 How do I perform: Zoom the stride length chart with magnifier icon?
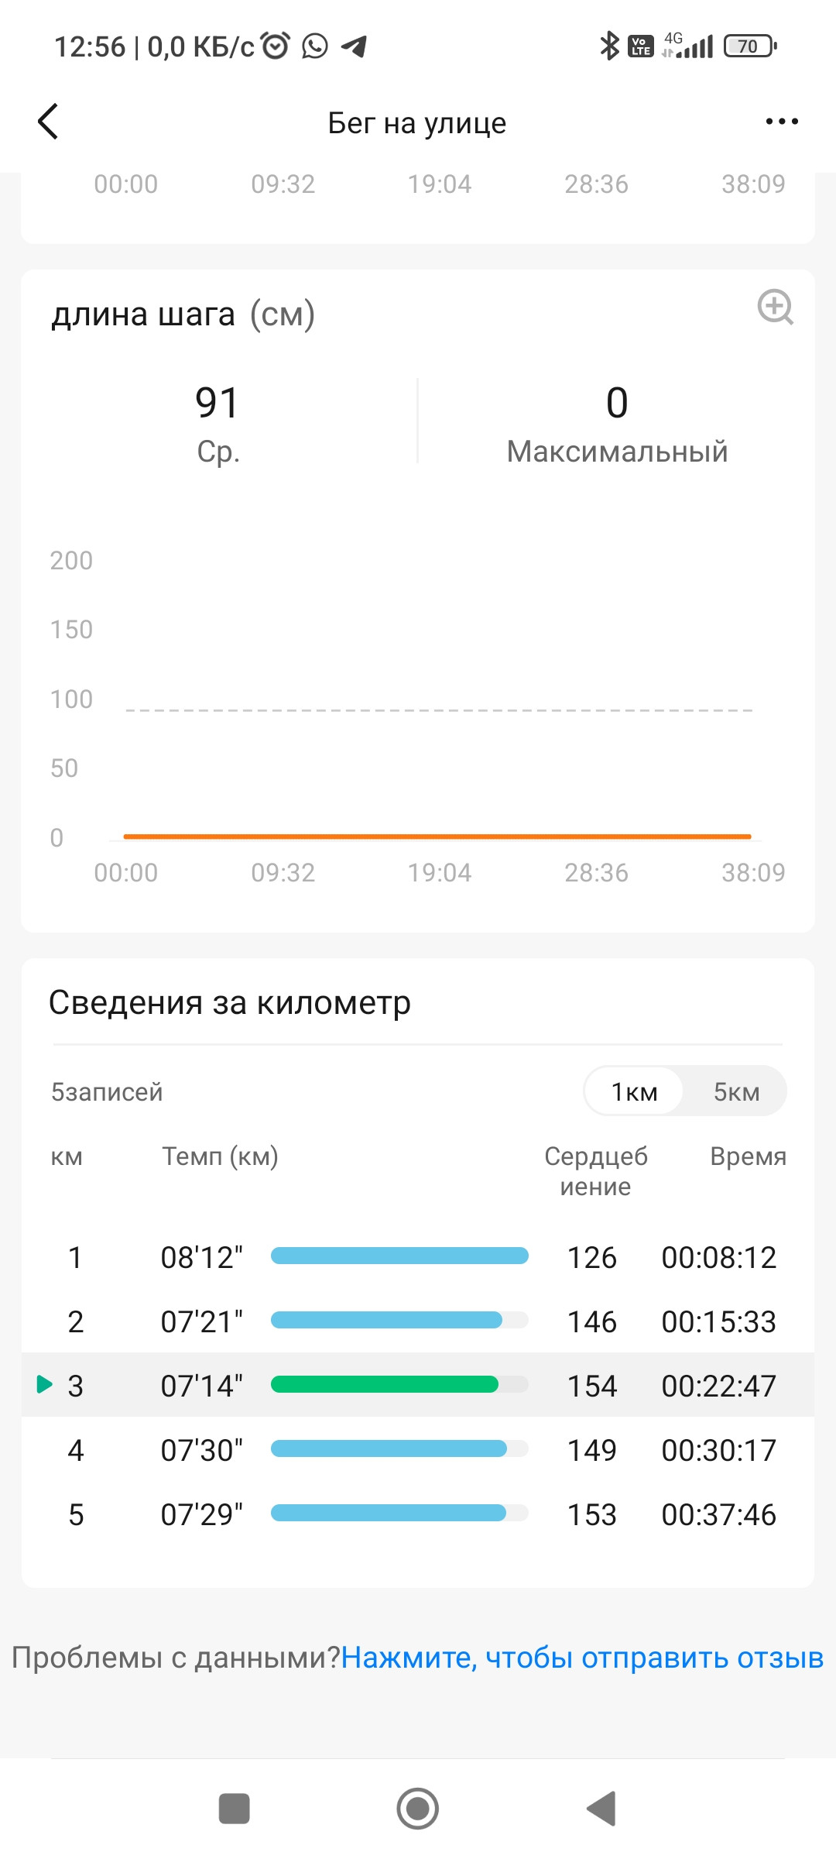[x=776, y=308]
